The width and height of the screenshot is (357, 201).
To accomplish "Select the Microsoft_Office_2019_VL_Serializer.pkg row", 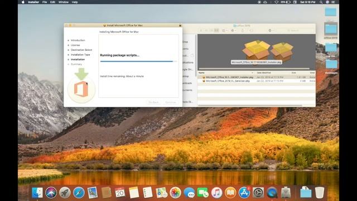I will [257, 81].
